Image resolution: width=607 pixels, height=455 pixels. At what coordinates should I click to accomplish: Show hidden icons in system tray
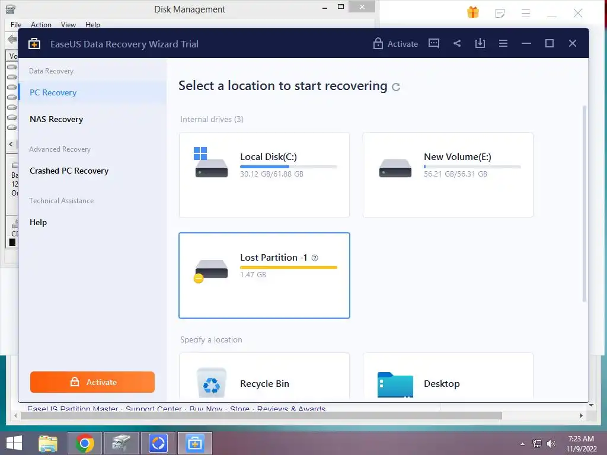[523, 444]
